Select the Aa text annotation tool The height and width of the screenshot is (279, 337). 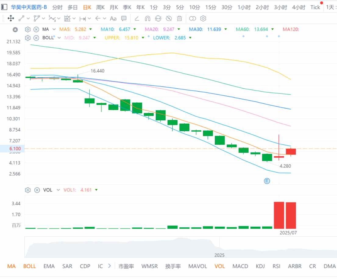(113, 19)
